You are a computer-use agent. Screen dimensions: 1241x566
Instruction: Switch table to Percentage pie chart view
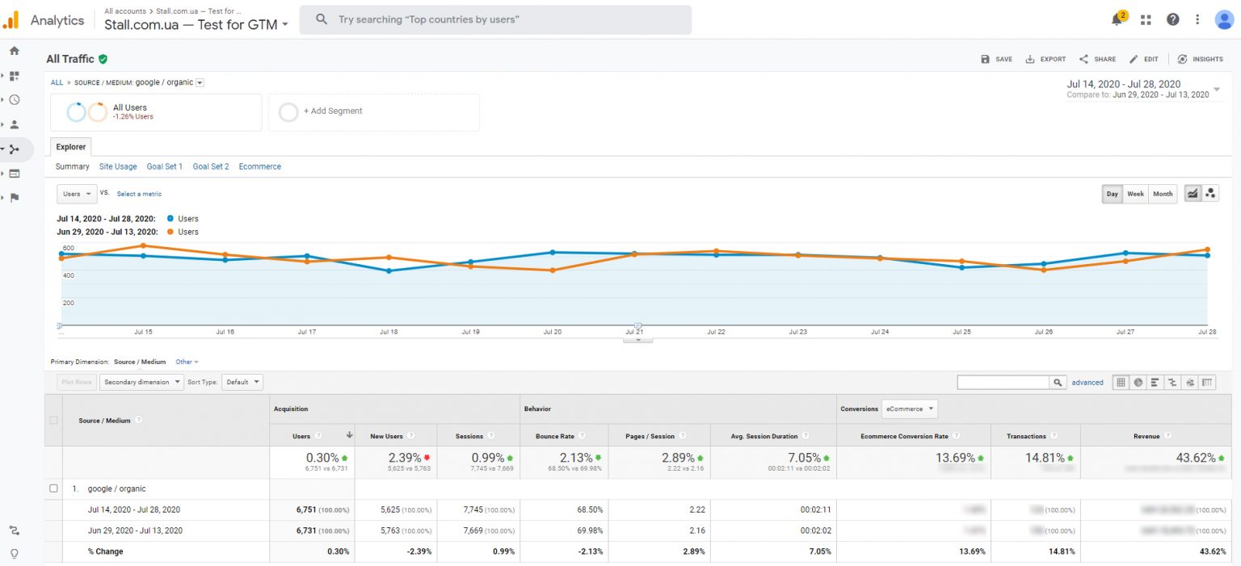click(x=1138, y=382)
